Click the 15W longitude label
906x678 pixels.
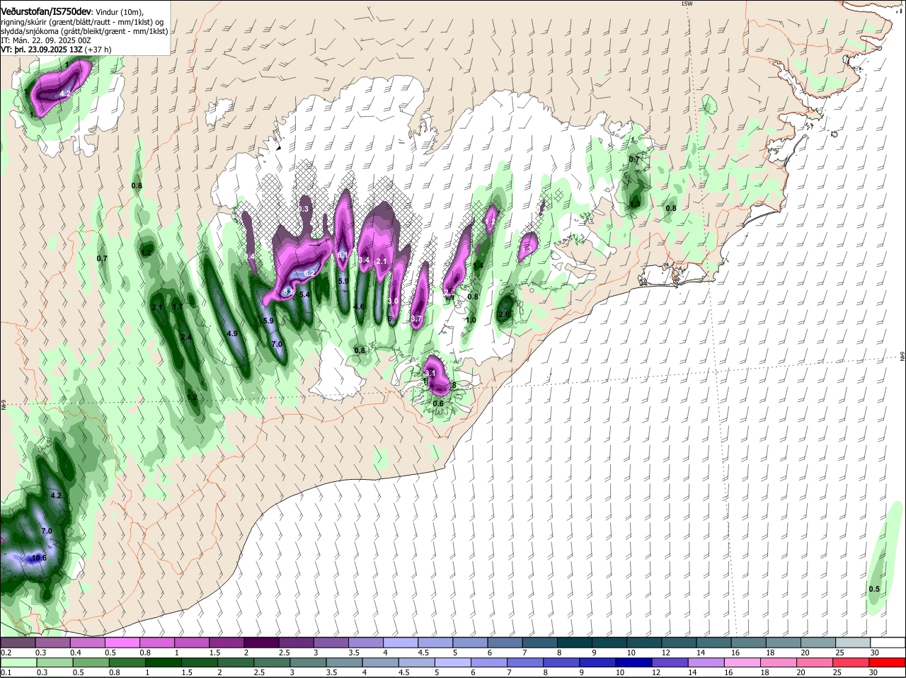point(686,4)
